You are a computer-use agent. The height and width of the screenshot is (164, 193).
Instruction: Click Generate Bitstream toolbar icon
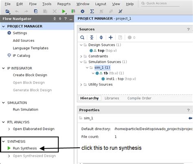click(x=73, y=11)
